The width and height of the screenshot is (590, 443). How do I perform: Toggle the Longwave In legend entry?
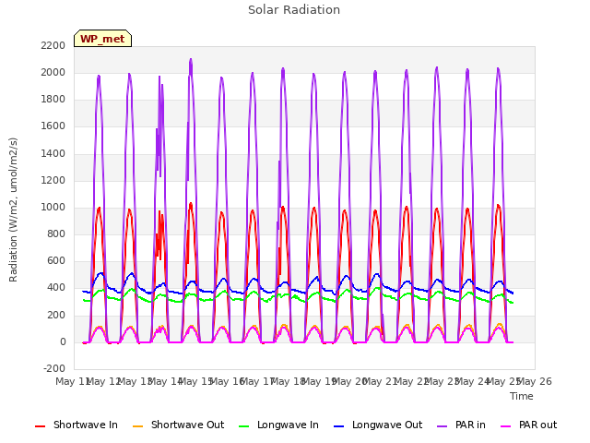(278, 425)
